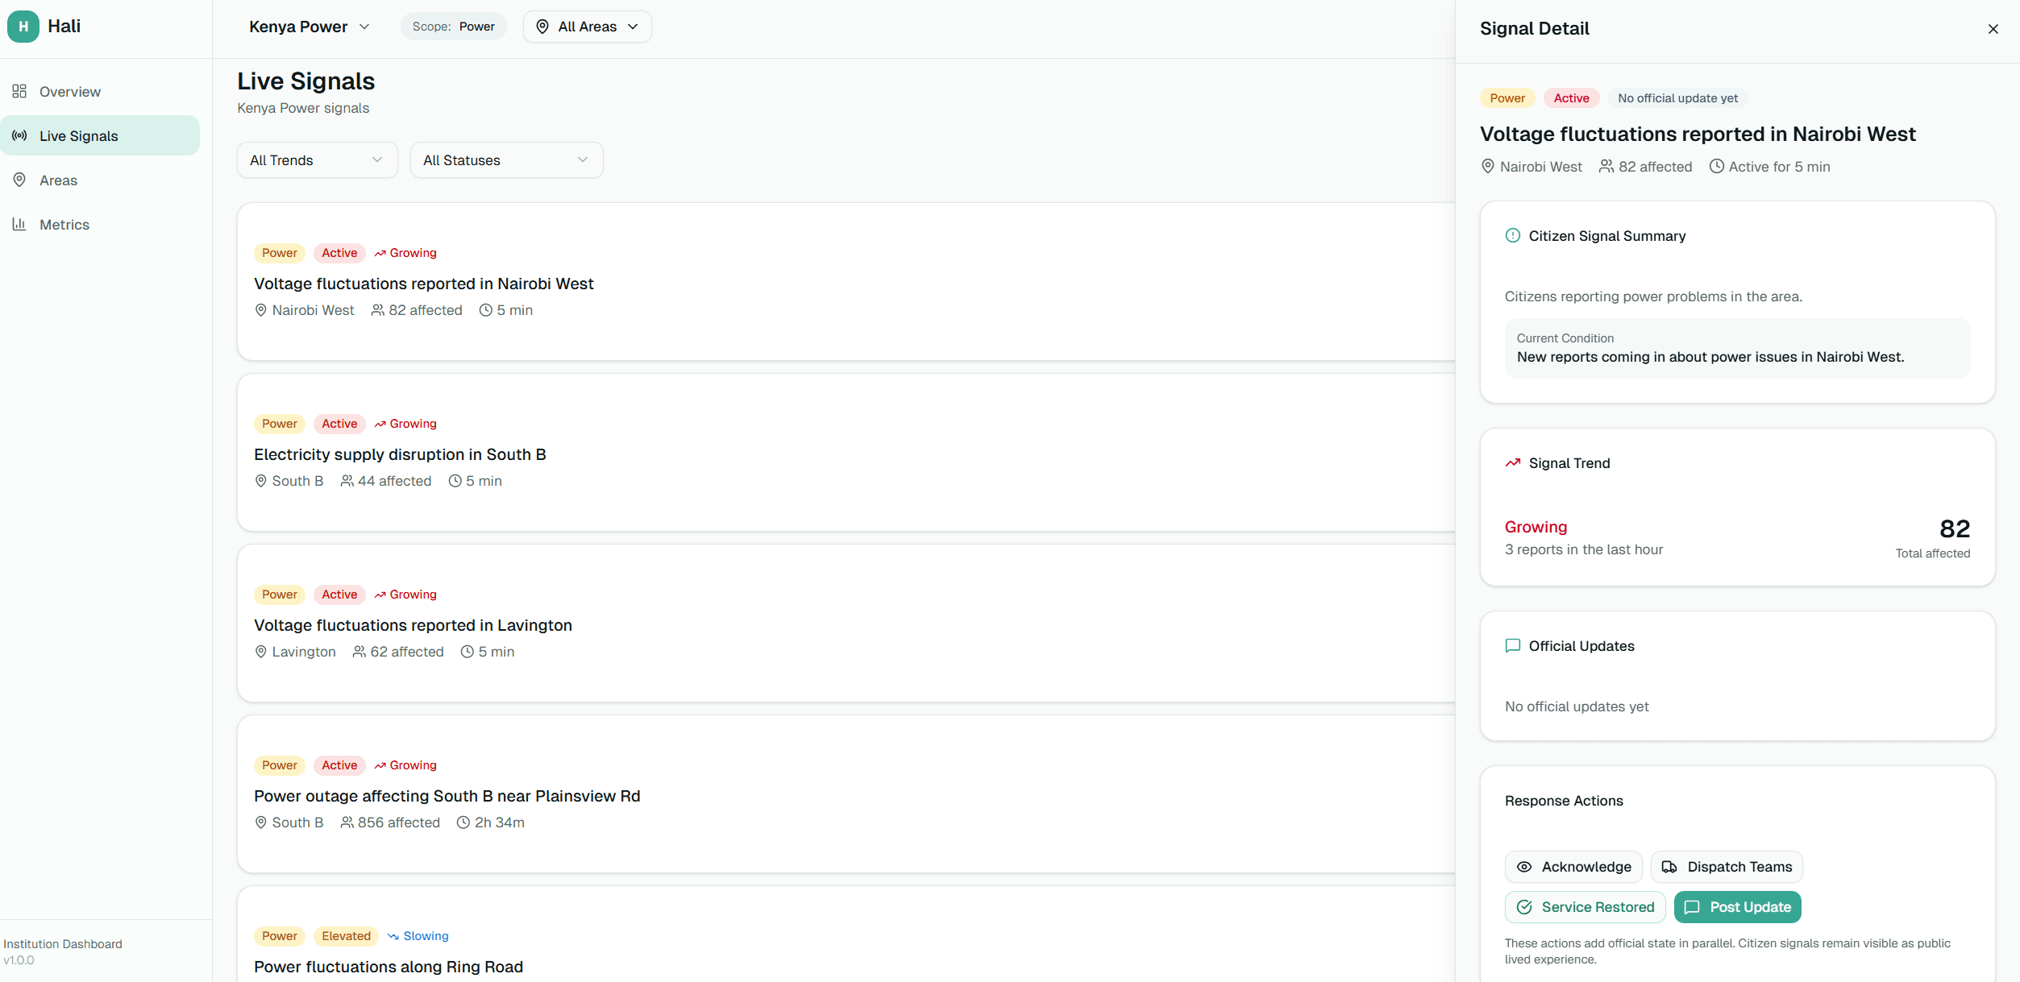Open Voltage fluctuations in Nairobi West card
The height and width of the screenshot is (982, 2020).
pos(846,281)
